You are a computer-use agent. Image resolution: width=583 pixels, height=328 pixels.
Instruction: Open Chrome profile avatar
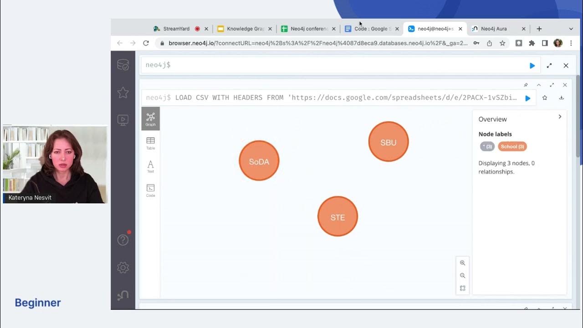click(x=558, y=43)
